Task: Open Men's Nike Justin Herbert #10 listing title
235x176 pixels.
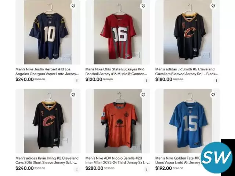Action: [x=47, y=71]
